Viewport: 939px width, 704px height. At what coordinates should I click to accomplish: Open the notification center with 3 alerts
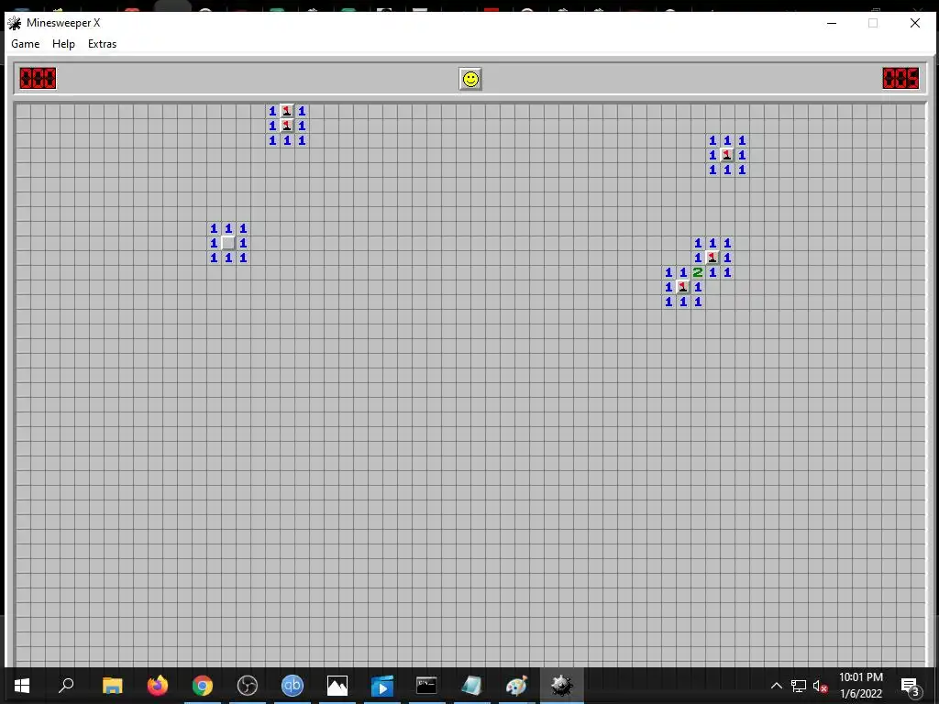tap(910, 686)
